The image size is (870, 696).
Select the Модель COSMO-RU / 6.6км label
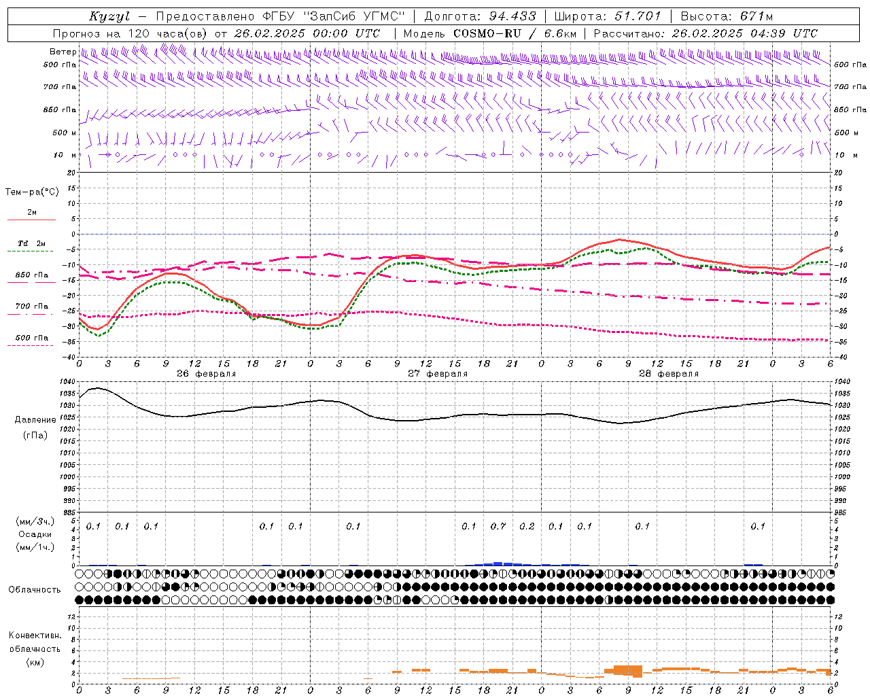[x=490, y=33]
